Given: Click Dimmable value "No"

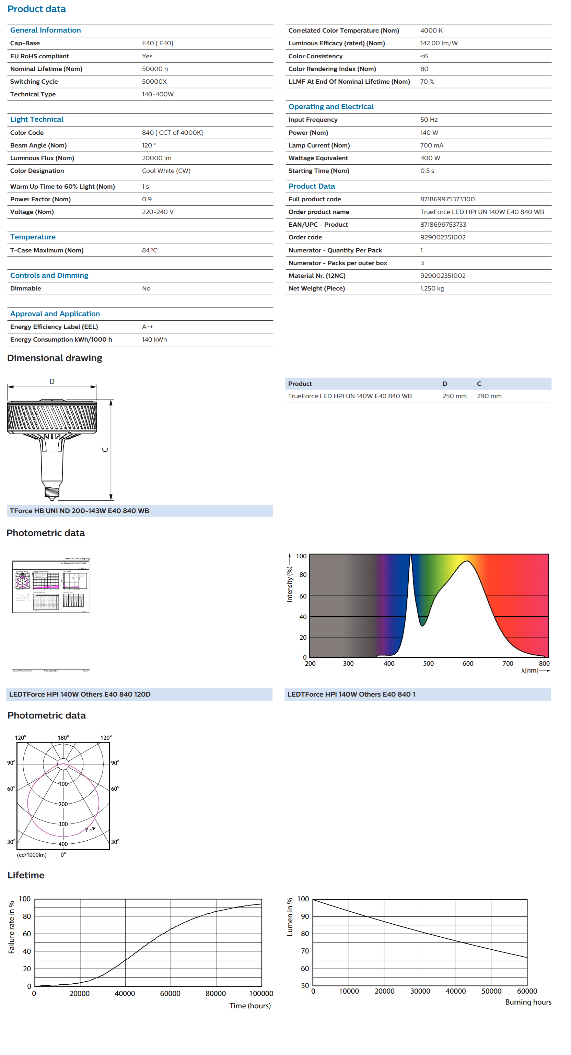Looking at the screenshot, I should 146,289.
